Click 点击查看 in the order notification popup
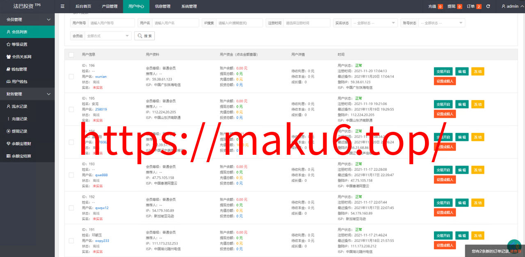Viewport: 525px width, 257px height. (x=516, y=251)
